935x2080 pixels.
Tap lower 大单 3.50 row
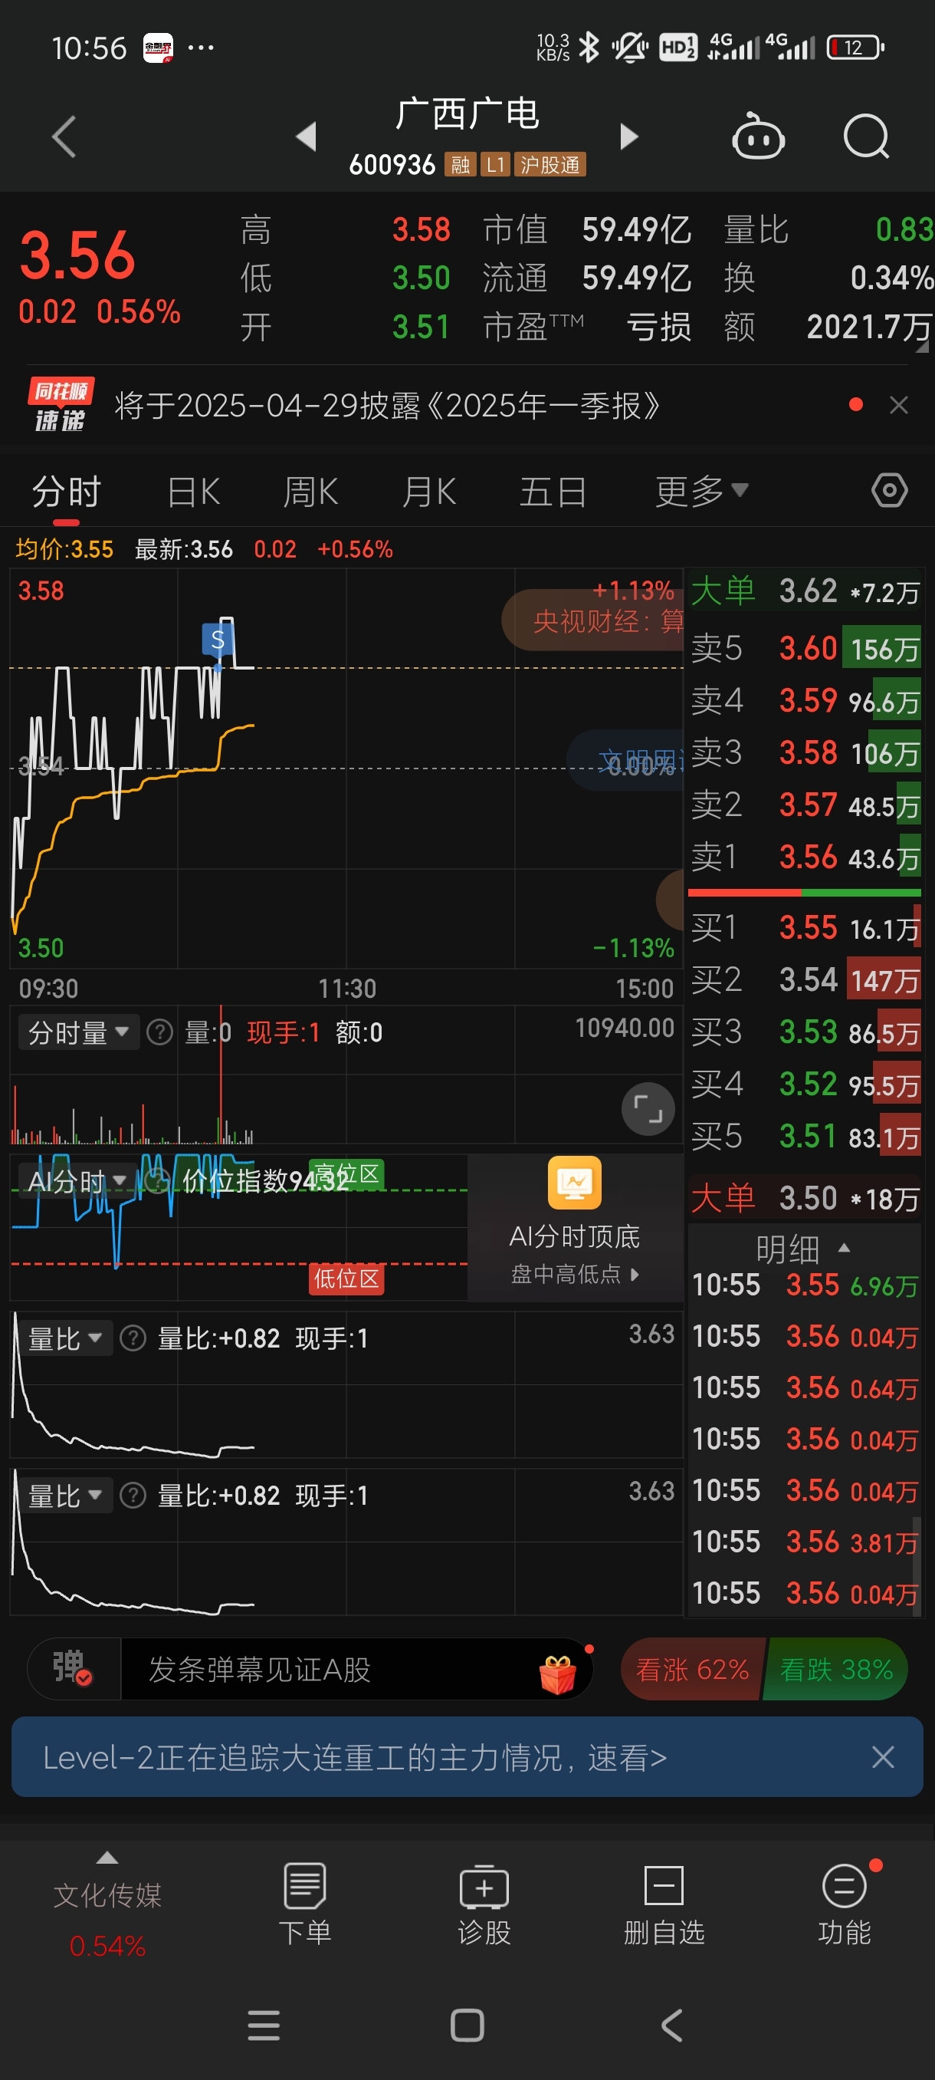[805, 1198]
